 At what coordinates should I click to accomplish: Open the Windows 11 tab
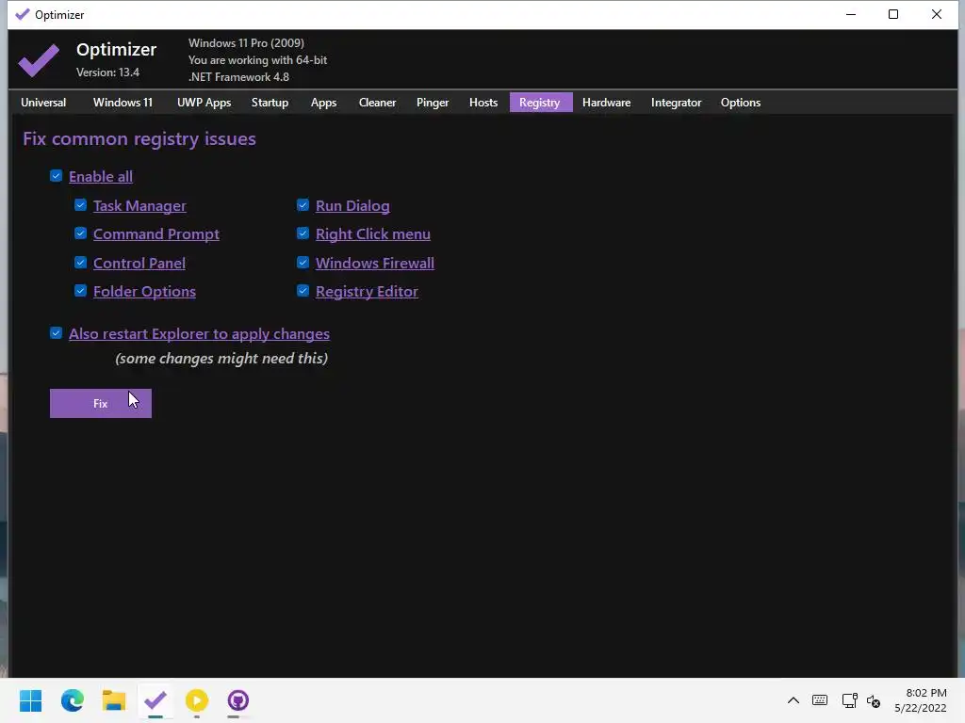click(x=123, y=103)
